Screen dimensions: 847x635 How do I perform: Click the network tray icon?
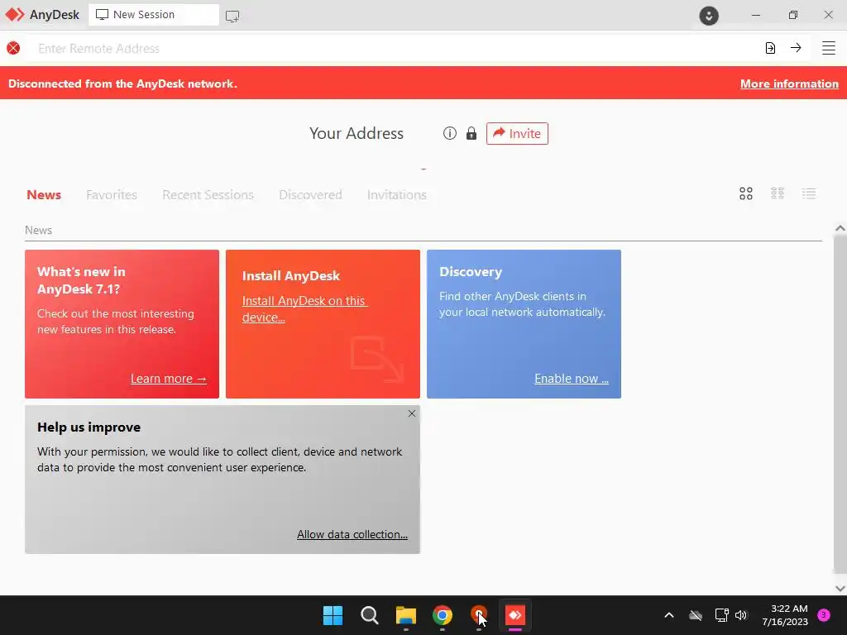[721, 615]
